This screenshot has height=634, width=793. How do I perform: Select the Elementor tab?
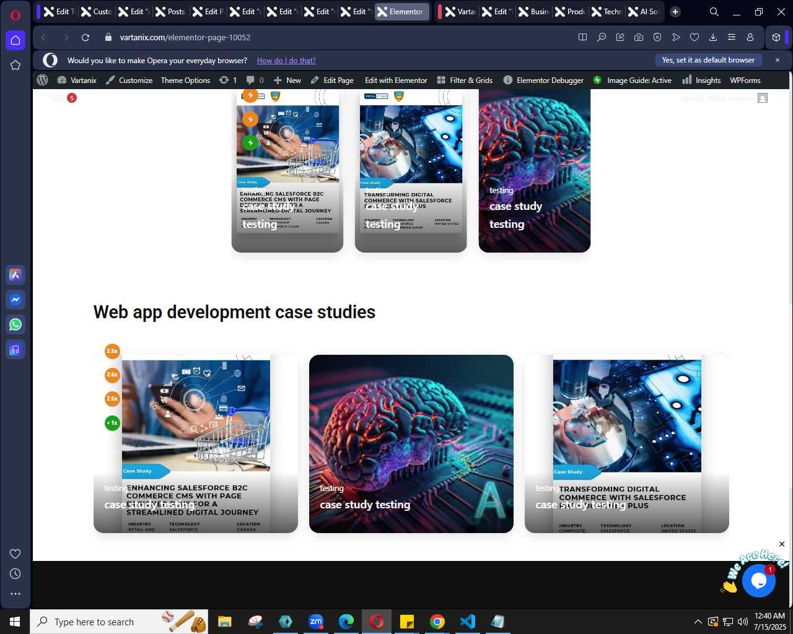(401, 12)
